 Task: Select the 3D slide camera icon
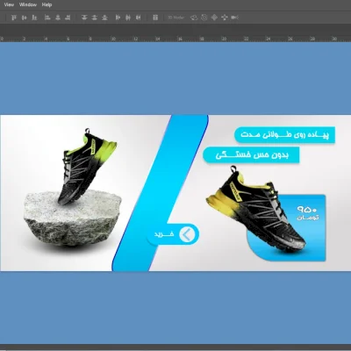tap(225, 18)
